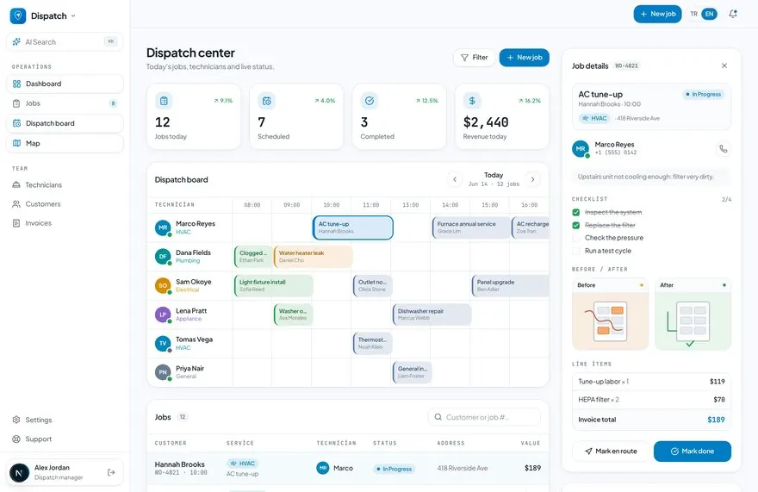Click the Hannah Brooks job row name
The width and height of the screenshot is (758, 492).
coord(179,464)
